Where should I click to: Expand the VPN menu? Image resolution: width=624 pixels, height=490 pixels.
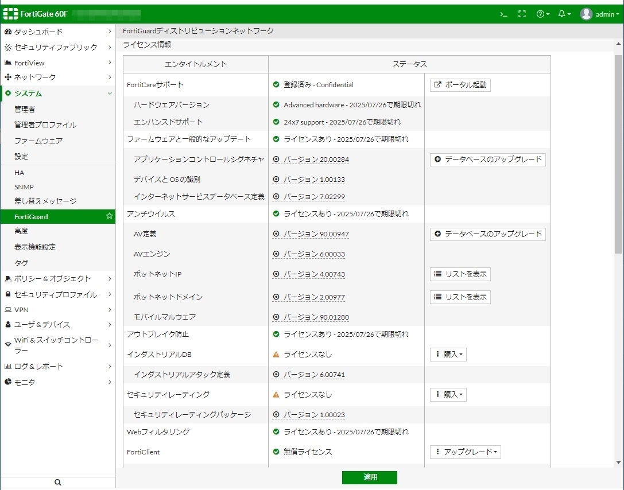click(x=58, y=309)
